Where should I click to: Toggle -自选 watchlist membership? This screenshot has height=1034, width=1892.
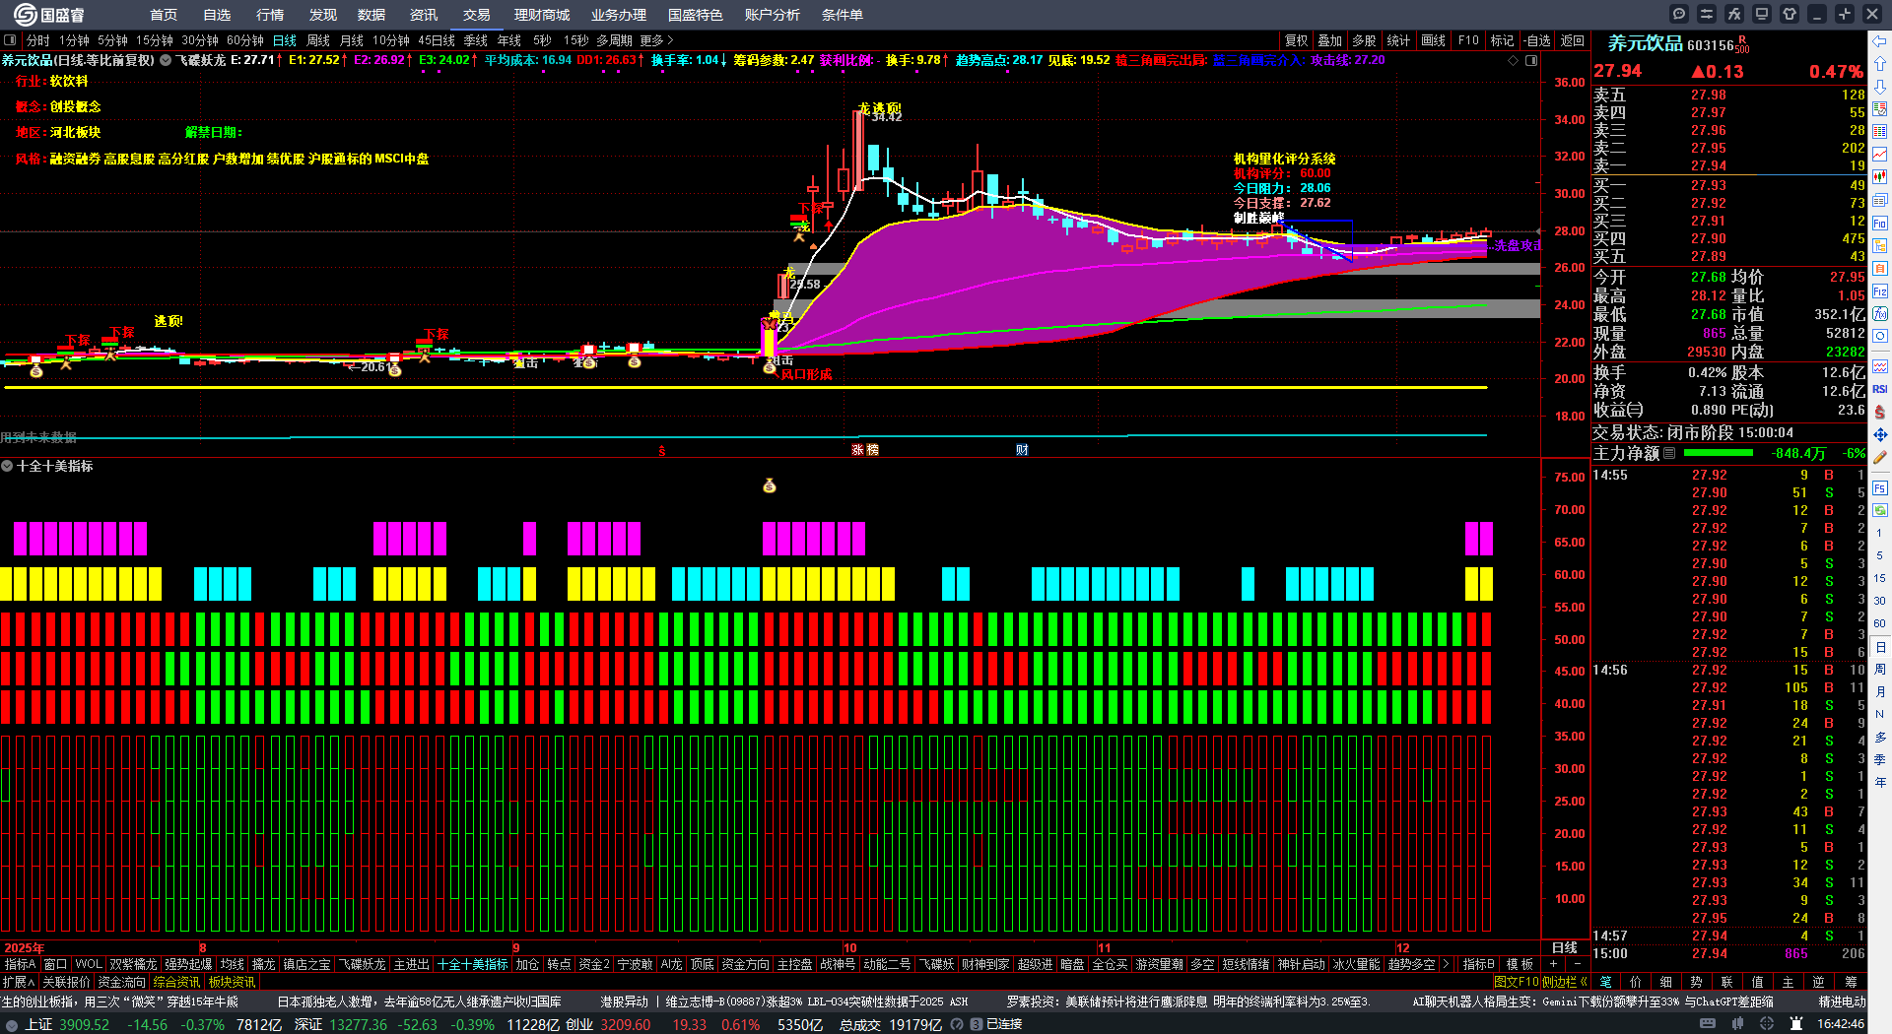point(1537,40)
